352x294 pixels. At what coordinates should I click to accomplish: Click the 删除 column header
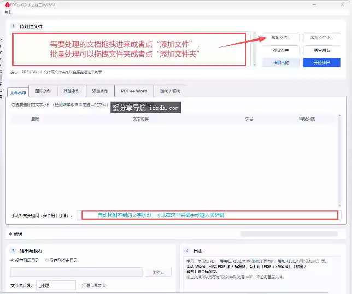[35, 119]
